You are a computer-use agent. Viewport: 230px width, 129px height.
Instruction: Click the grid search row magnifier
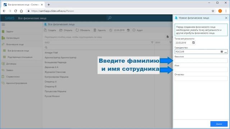46,47
